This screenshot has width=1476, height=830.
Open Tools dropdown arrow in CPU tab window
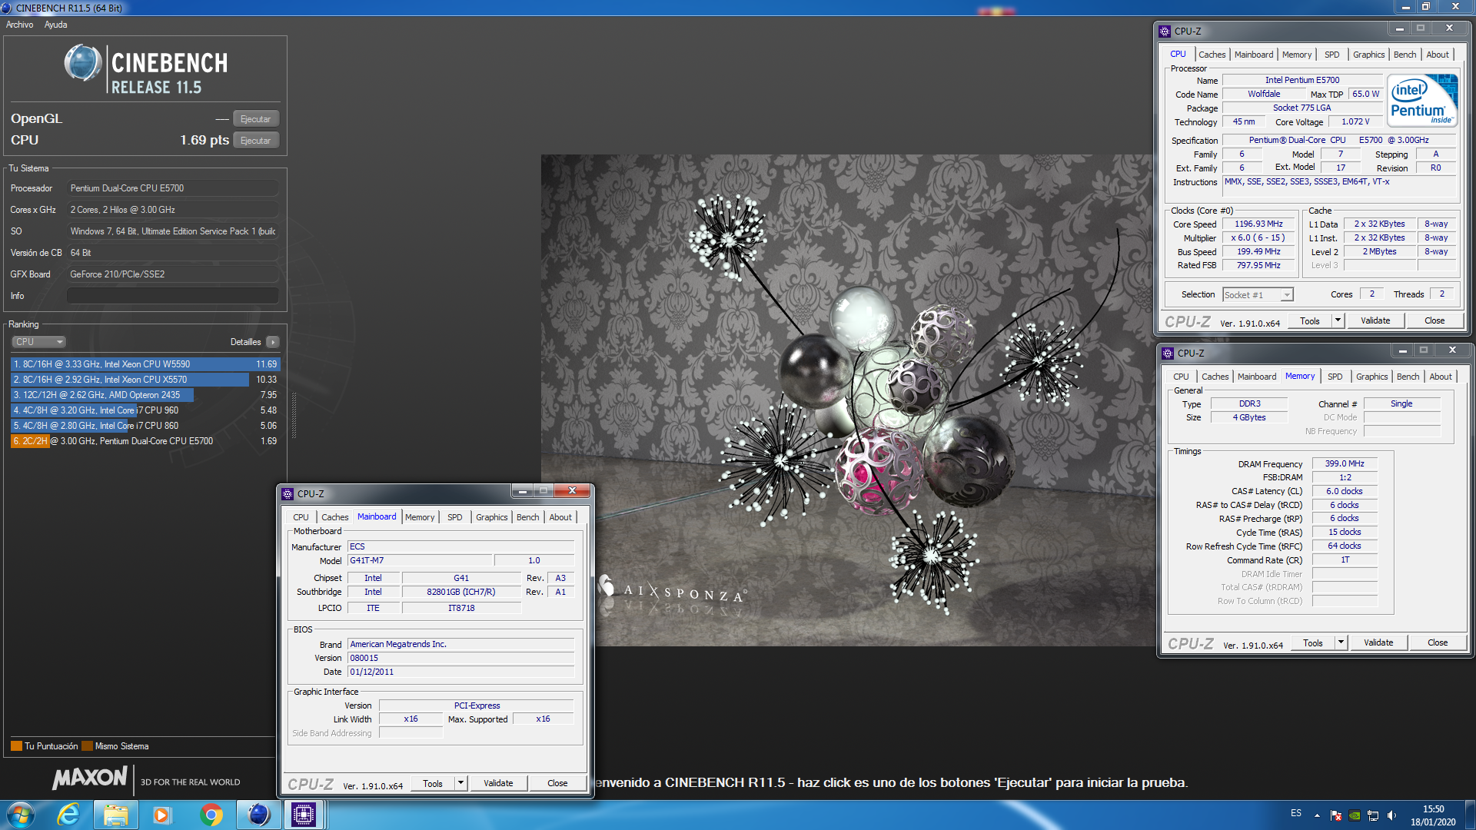[x=1338, y=320]
